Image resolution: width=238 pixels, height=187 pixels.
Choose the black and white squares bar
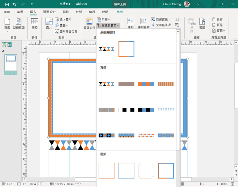point(126,110)
